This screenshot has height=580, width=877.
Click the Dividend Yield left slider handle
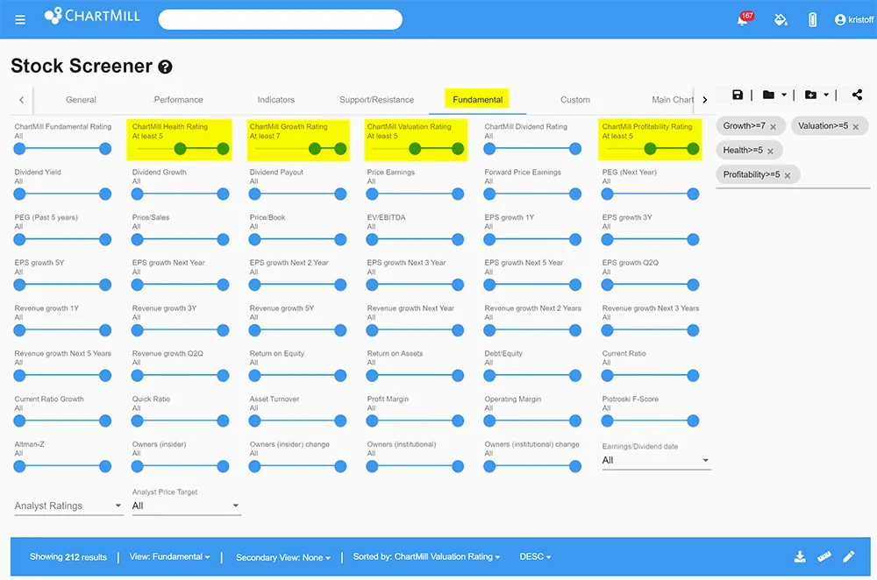pos(19,194)
